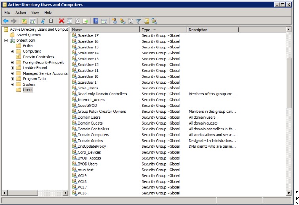Select the Saved Queries tree node

[x=29, y=35]
